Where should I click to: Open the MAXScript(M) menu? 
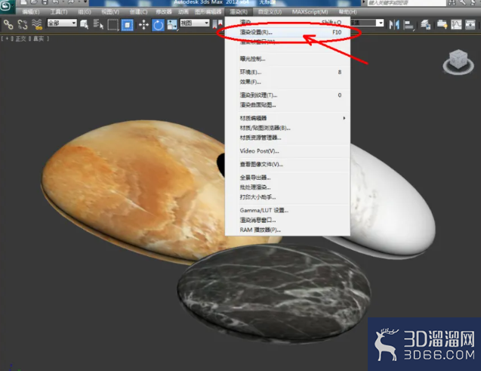pos(310,12)
